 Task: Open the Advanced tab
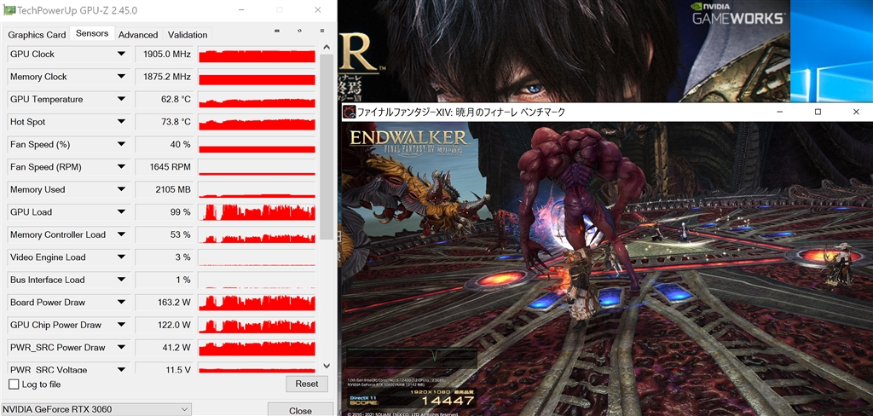click(x=138, y=35)
